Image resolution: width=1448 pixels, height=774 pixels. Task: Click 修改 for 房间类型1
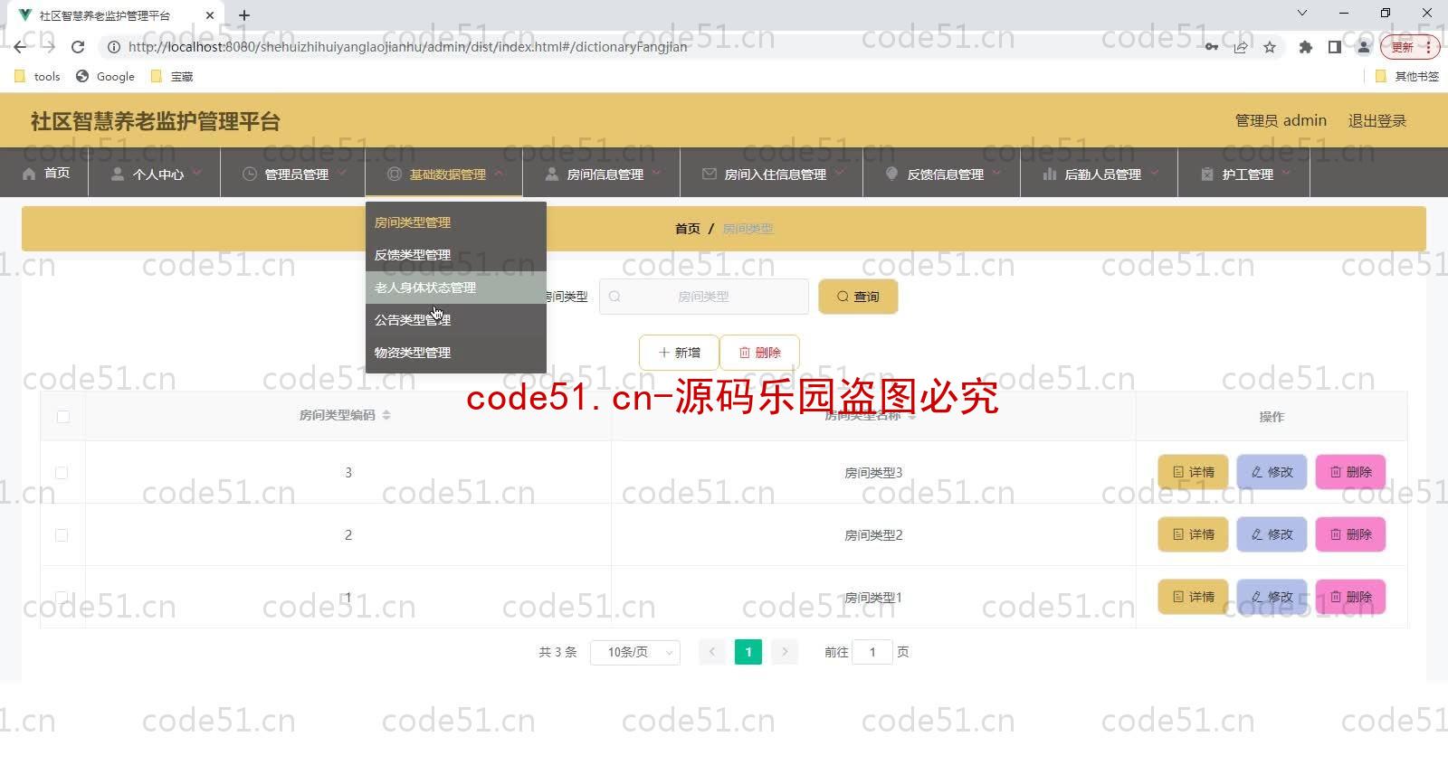coord(1272,597)
